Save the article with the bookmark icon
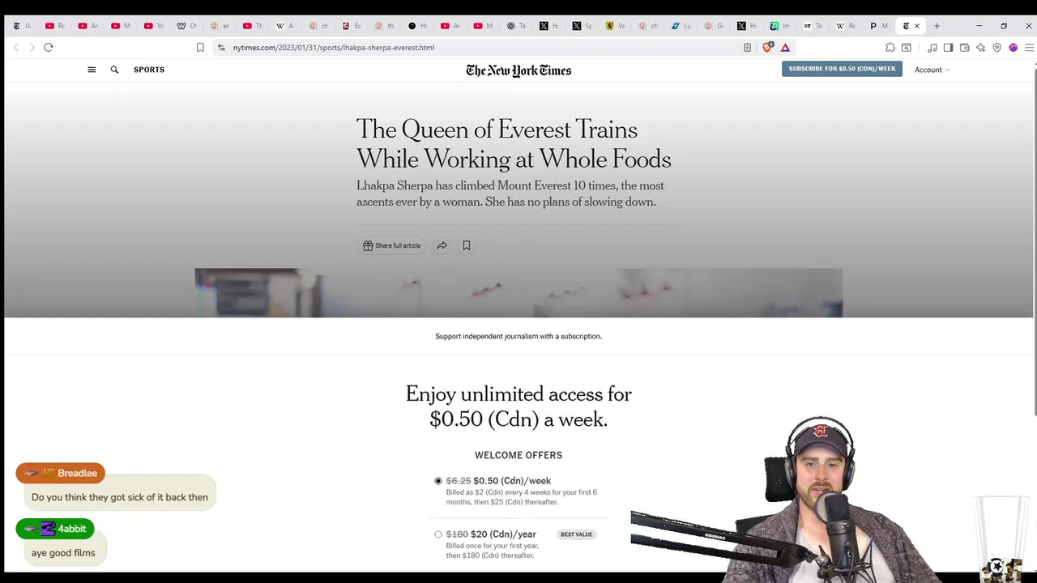This screenshot has height=583, width=1037. pyautogui.click(x=467, y=245)
